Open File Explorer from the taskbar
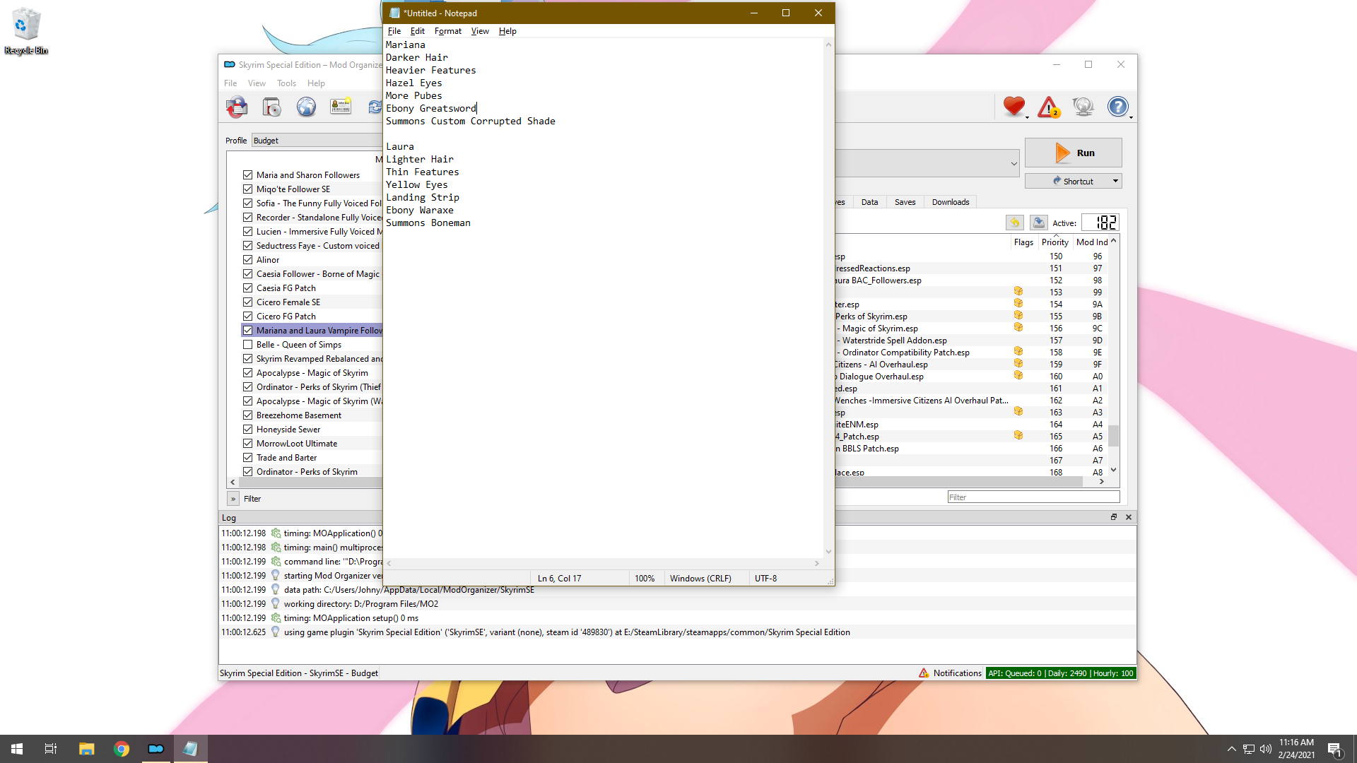Image resolution: width=1357 pixels, height=763 pixels. point(86,749)
